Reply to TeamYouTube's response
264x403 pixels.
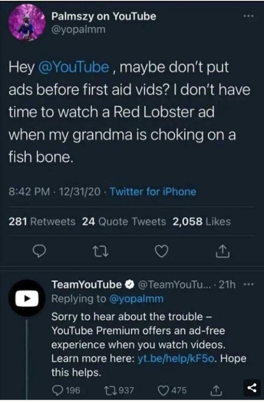coord(58,391)
